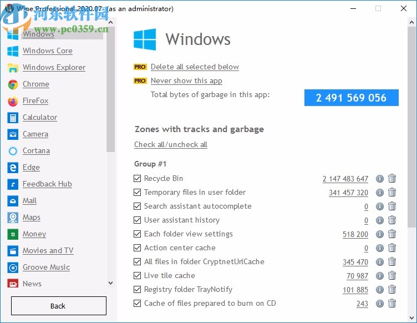Image resolution: width=417 pixels, height=323 pixels.
Task: Click the total garbage bytes blue box
Action: click(x=352, y=98)
